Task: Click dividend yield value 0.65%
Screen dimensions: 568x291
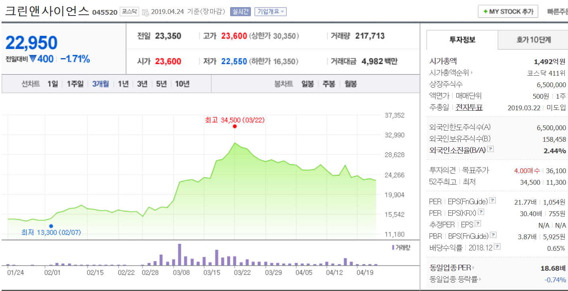Action: (556, 248)
